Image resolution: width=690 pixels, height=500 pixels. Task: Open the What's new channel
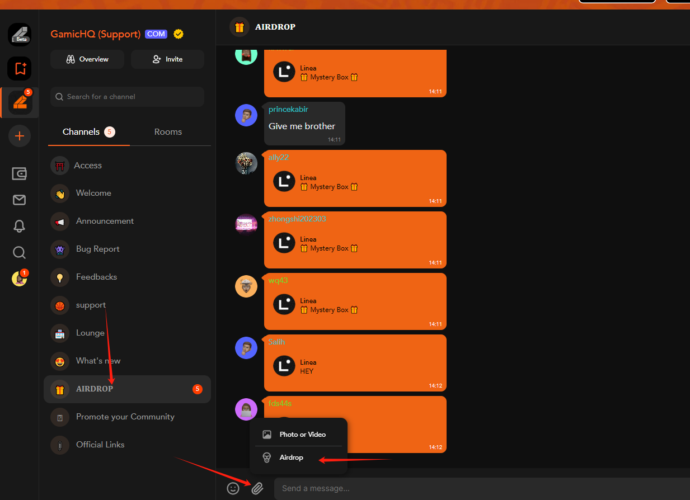click(x=127, y=361)
